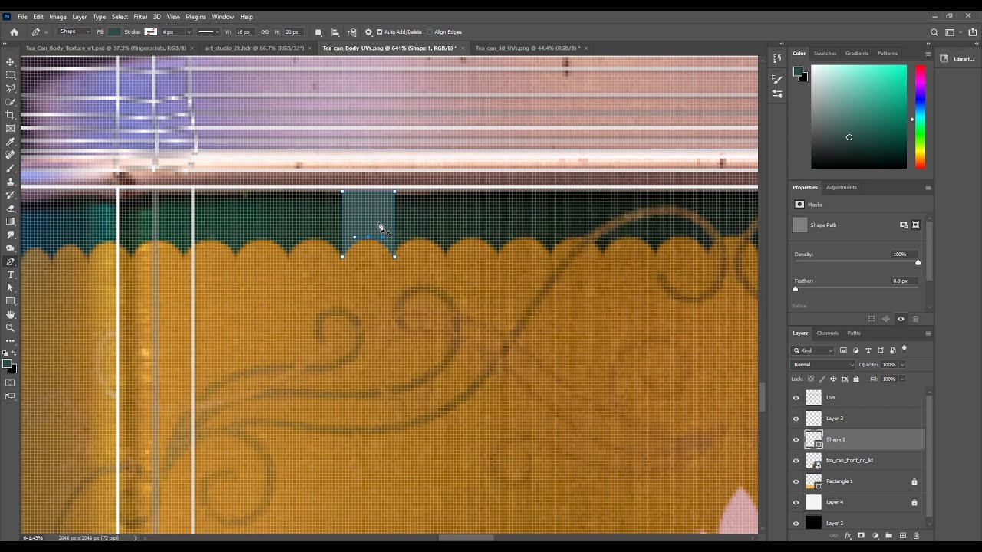Viewport: 982px width, 552px height.
Task: Select the Zoom tool
Action: pyautogui.click(x=10, y=327)
